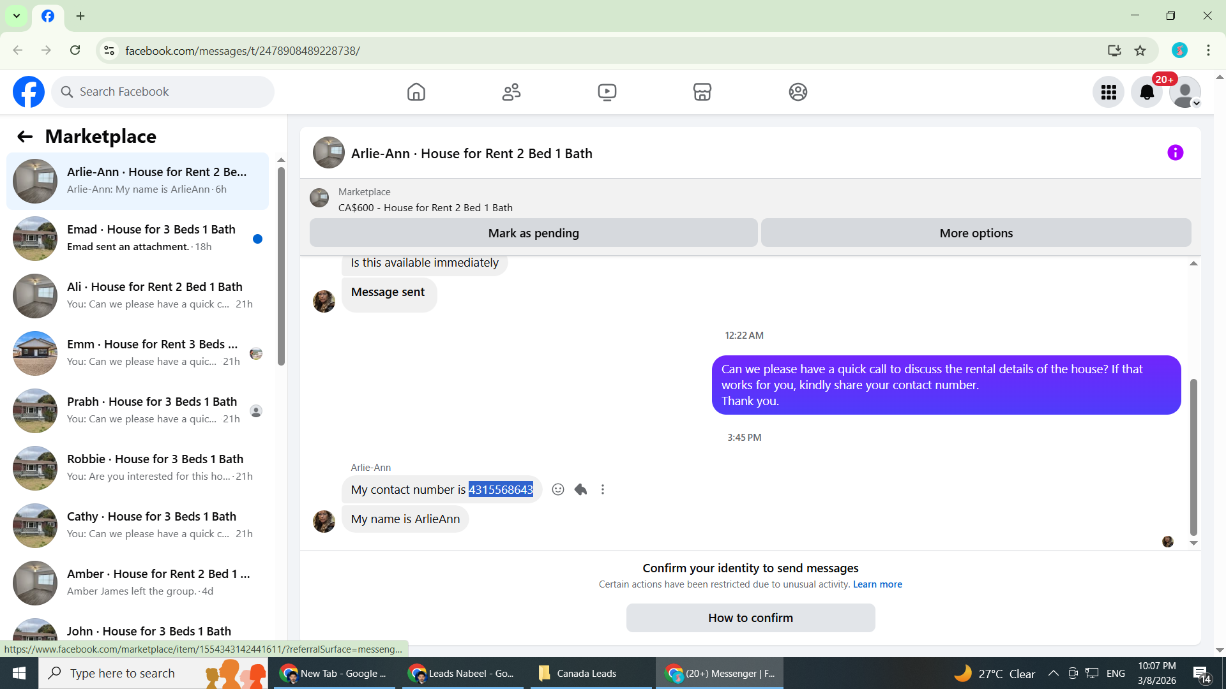
Task: Go back from Marketplace using arrow
Action: [x=25, y=137]
